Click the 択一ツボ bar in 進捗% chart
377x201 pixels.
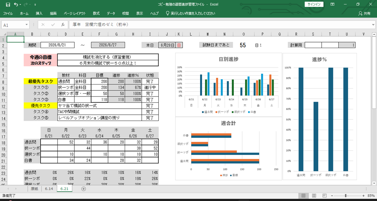[x=315, y=136]
